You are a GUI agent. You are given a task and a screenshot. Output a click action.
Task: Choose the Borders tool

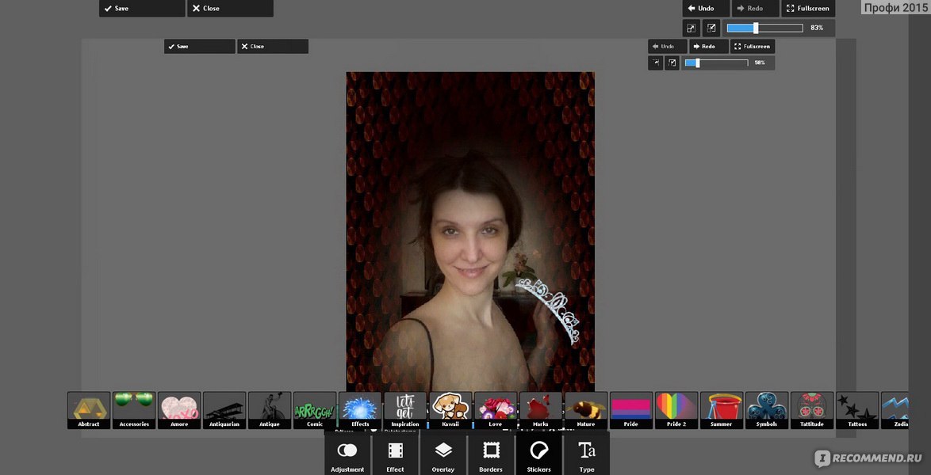click(x=491, y=454)
